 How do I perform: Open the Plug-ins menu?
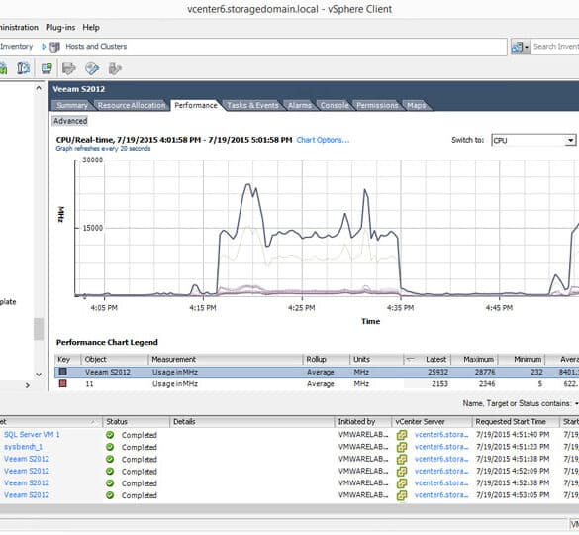click(60, 28)
